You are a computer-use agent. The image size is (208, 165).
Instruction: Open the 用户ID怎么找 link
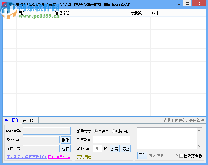pos(59,157)
